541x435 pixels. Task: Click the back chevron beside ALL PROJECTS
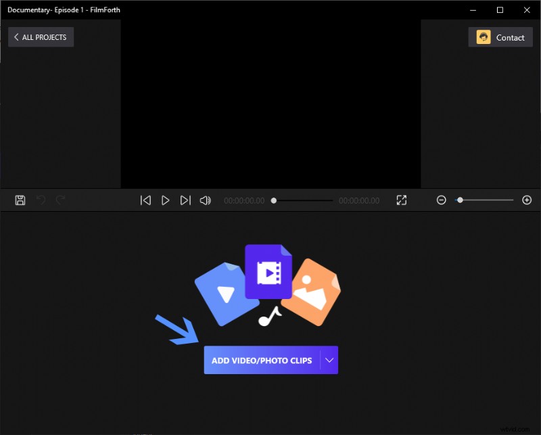[x=16, y=37]
